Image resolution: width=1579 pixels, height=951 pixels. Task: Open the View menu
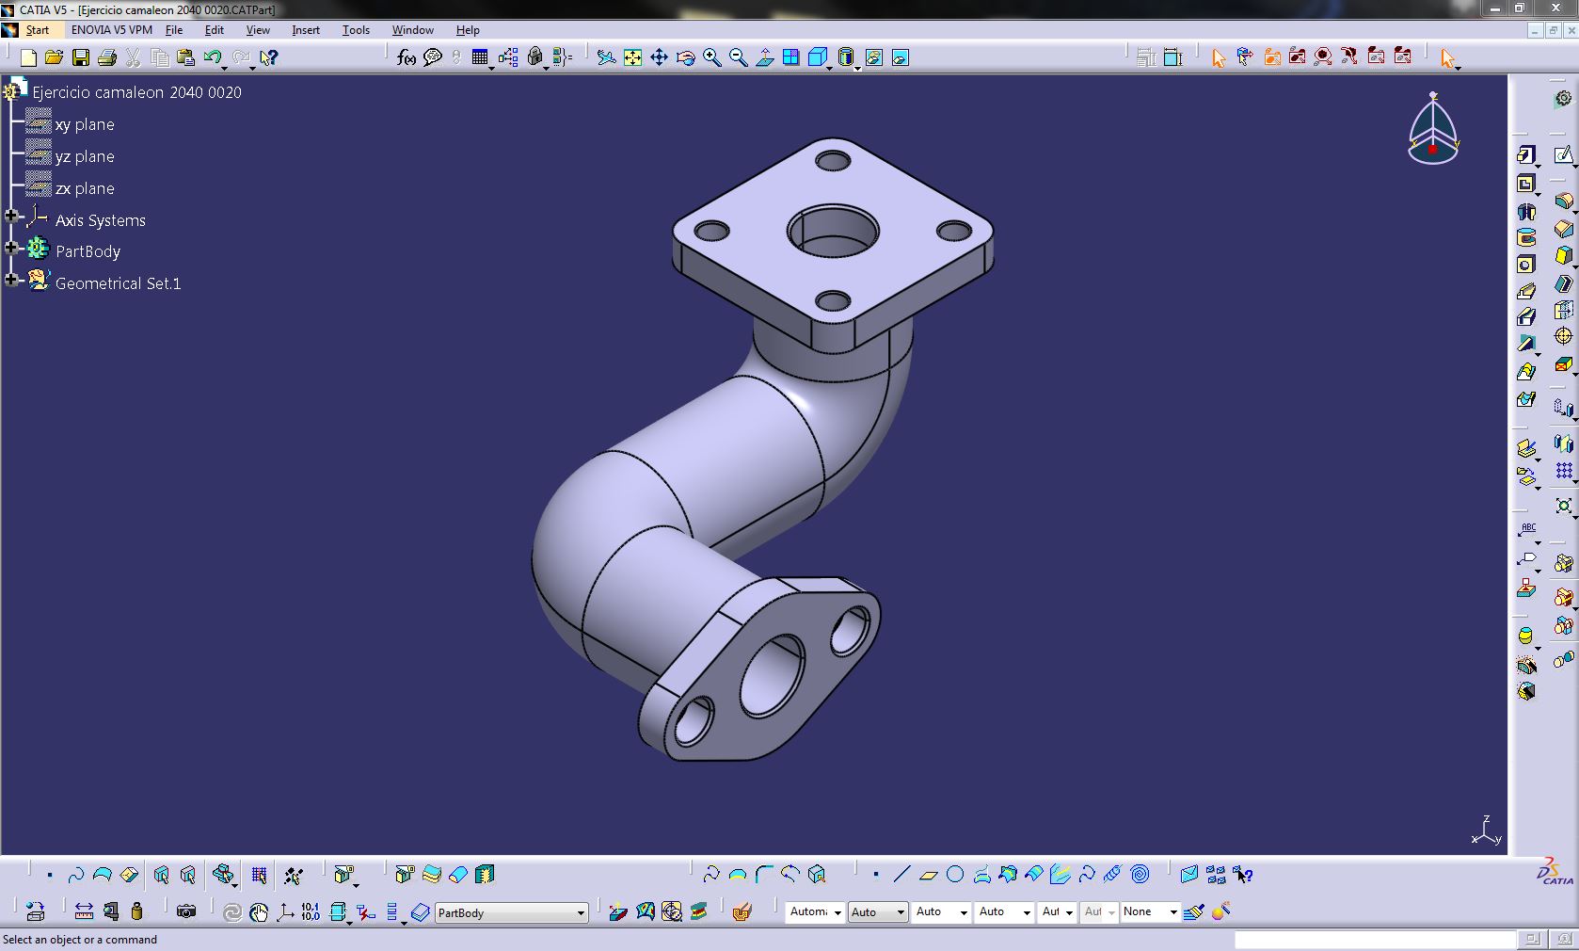tap(258, 30)
